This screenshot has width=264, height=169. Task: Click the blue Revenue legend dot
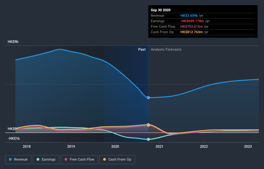click(x=10, y=159)
